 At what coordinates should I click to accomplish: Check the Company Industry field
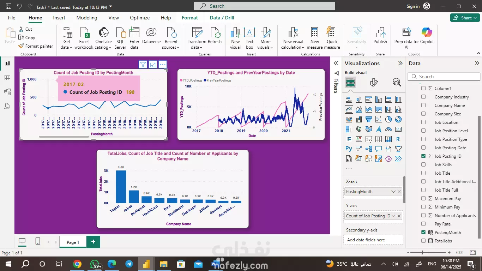click(x=423, y=97)
